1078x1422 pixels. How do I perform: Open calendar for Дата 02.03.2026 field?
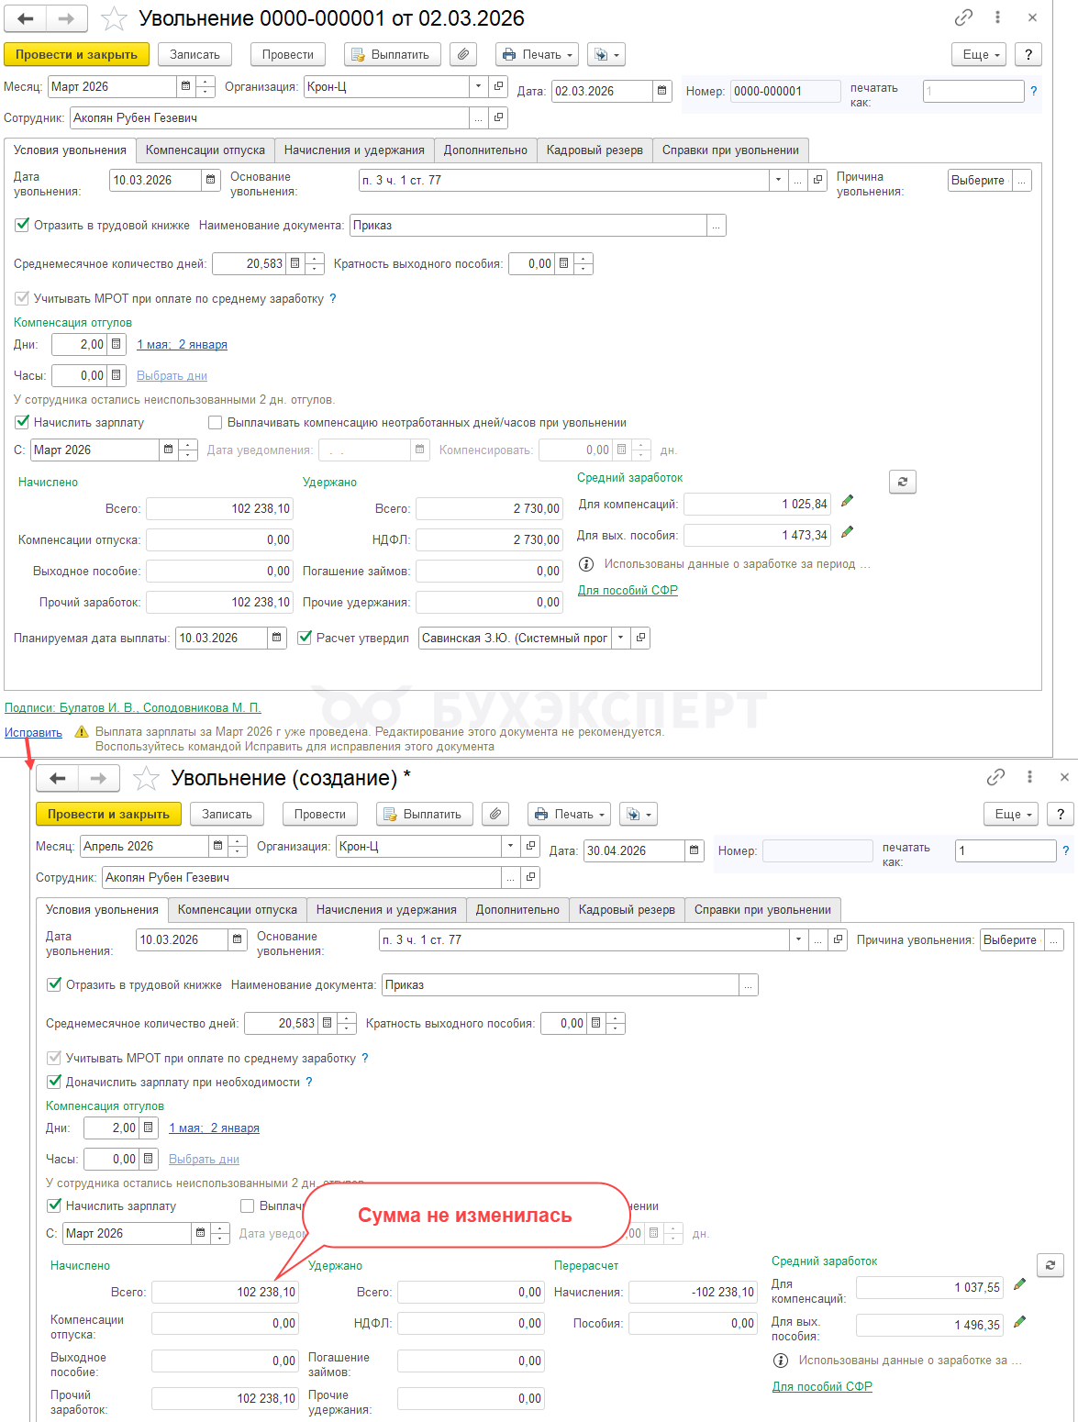coord(662,91)
